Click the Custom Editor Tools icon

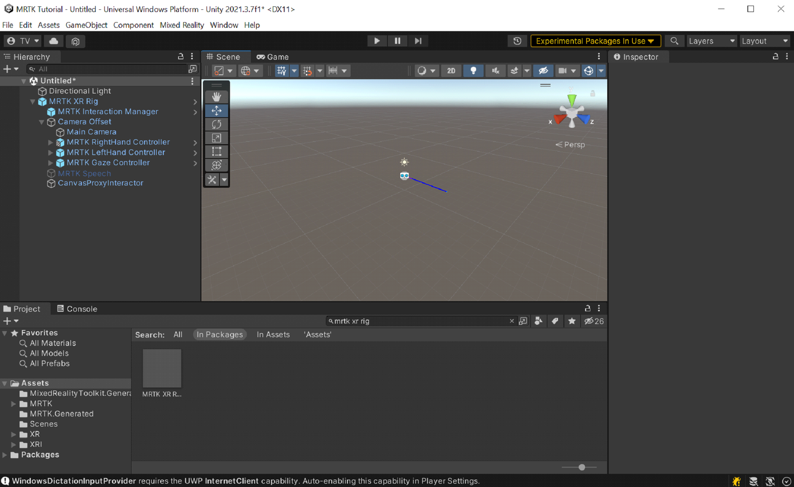[214, 180]
